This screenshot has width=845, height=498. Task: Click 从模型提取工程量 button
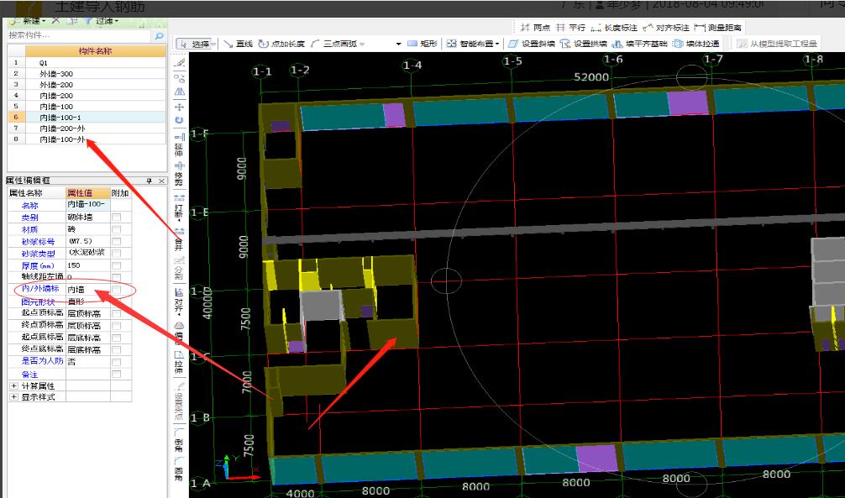pyautogui.click(x=778, y=44)
